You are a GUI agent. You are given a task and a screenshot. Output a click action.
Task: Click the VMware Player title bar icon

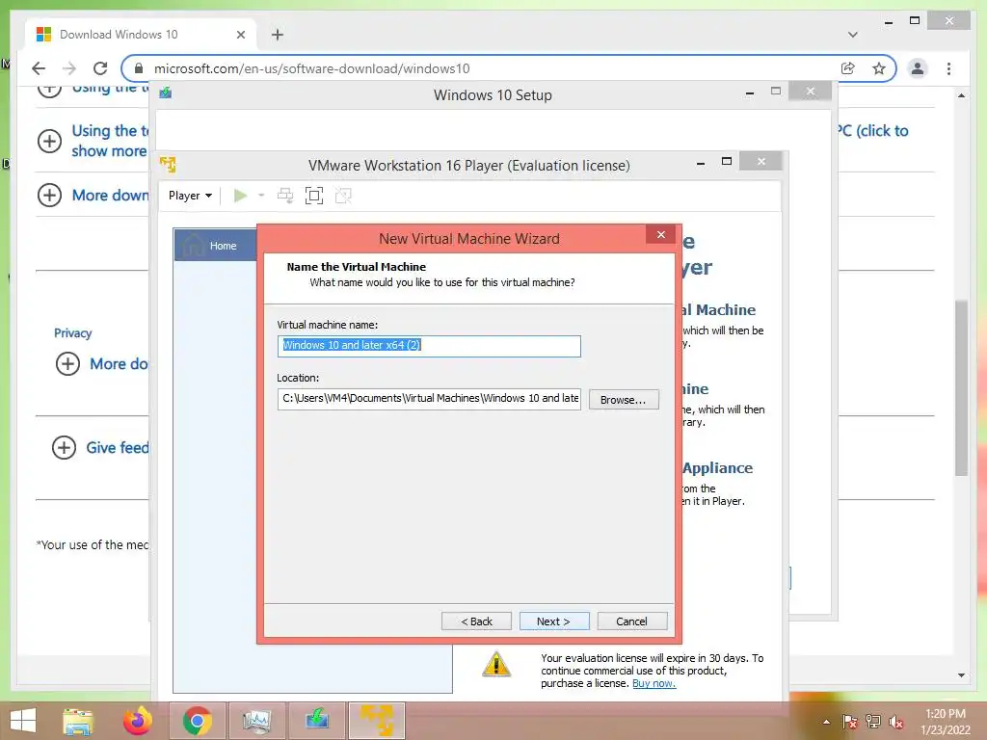pyautogui.click(x=168, y=165)
